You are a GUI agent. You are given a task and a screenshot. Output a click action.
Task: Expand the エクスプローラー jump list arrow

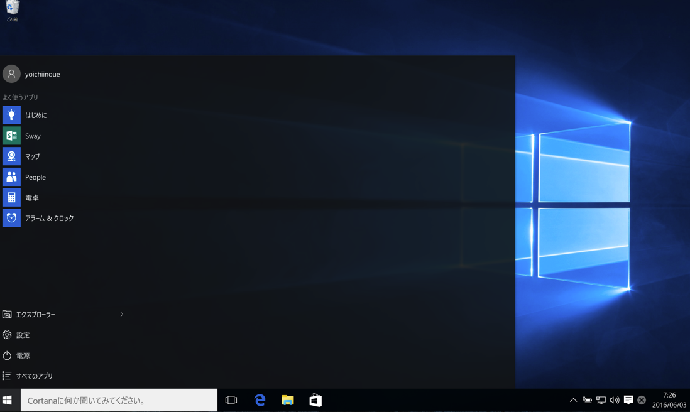point(122,314)
